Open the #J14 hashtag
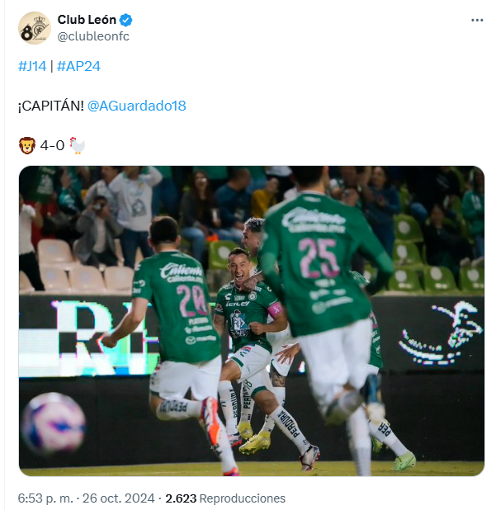The width and height of the screenshot is (496, 510). pos(32,66)
